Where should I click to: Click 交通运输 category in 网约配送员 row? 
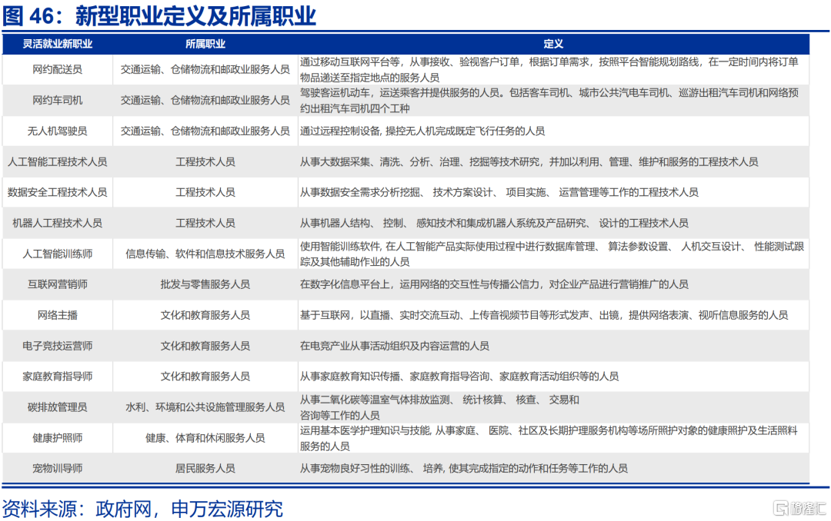[x=205, y=69]
